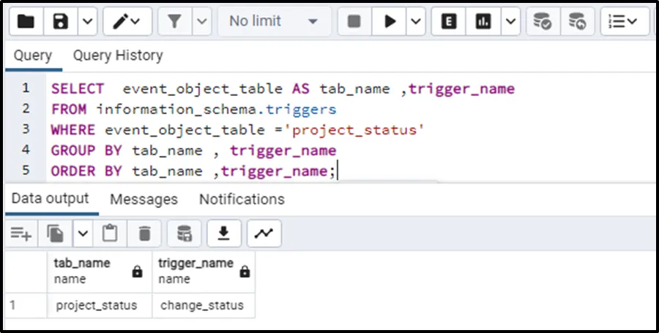The image size is (659, 333).
Task: Open the dropdown arrow beside Execute
Action: point(415,22)
